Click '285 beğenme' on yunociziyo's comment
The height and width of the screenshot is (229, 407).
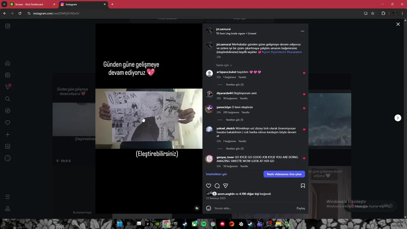[x=231, y=113]
